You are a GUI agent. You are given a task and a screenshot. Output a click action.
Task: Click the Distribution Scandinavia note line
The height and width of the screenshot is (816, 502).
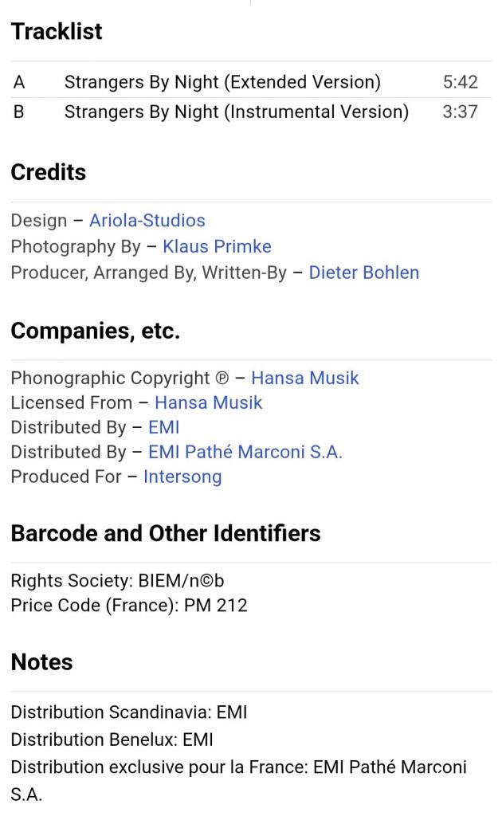point(129,712)
